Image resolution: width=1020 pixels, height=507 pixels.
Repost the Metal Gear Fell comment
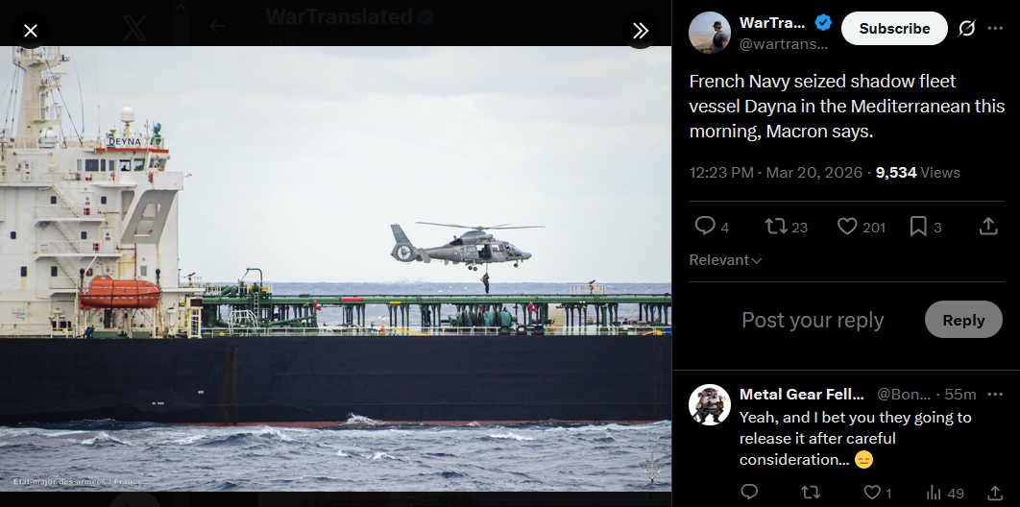click(810, 492)
